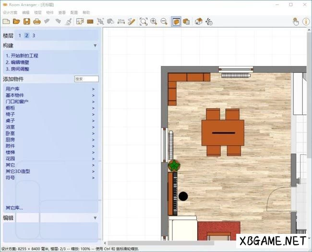Click the Zoom to fit icon

click(144, 22)
